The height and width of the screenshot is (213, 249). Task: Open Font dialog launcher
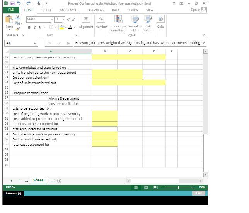(76, 35)
